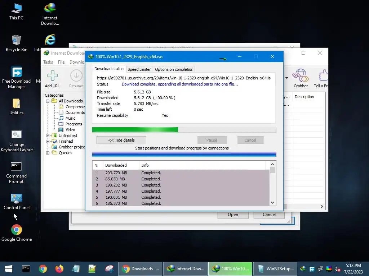Open the File menu in IDM
This screenshot has height=276, width=369.
(61, 62)
